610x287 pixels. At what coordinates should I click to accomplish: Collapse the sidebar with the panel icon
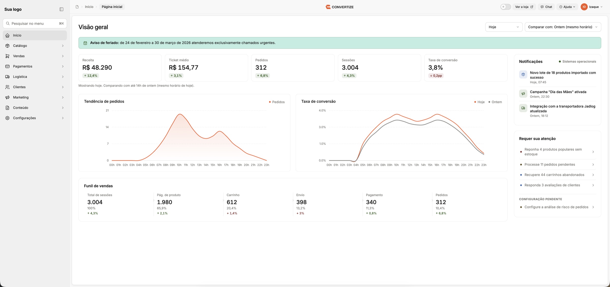point(62,9)
